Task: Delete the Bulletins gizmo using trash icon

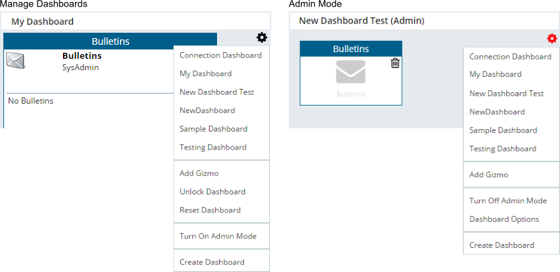Action: click(x=395, y=63)
